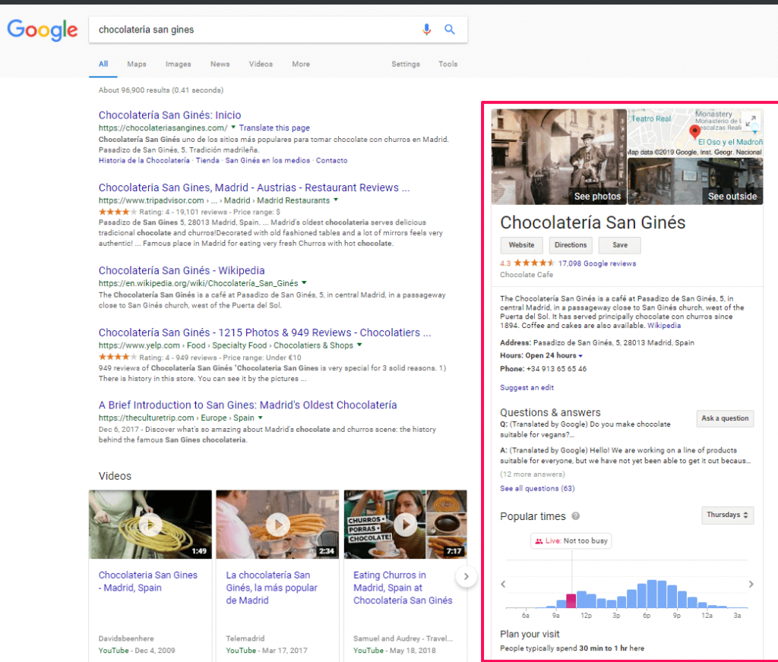Switch to the Maps tab
Viewport: 778px width, 662px height.
tap(136, 64)
